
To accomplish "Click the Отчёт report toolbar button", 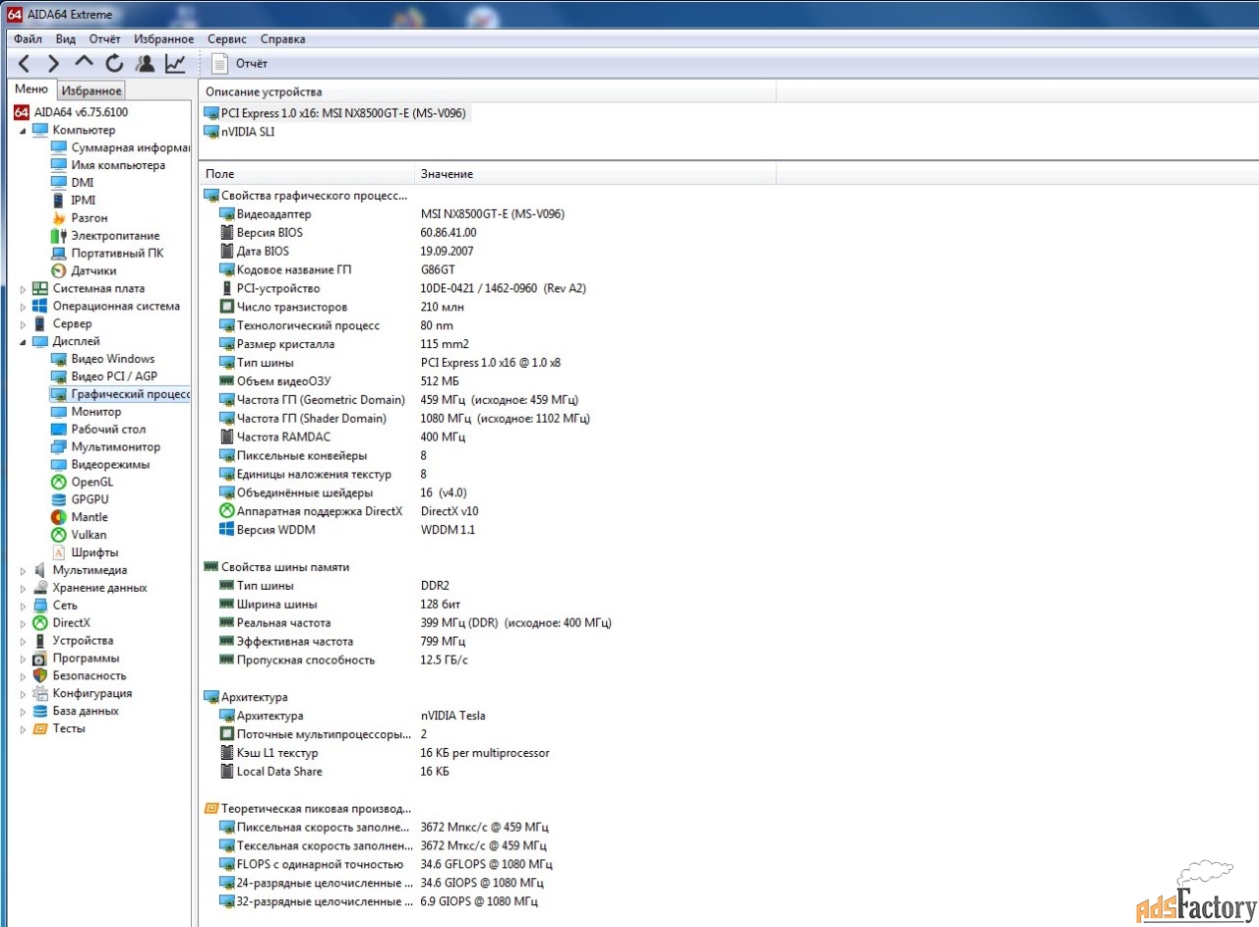I will click(x=240, y=64).
